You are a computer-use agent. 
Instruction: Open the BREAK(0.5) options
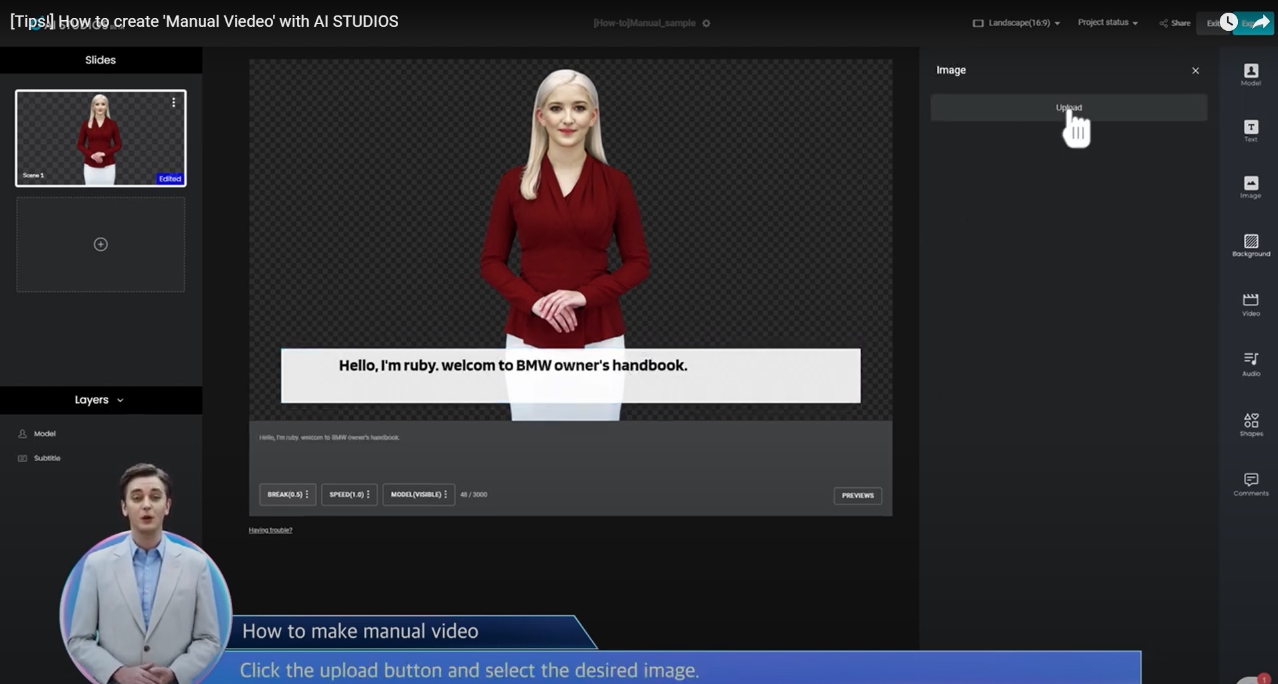click(x=288, y=495)
